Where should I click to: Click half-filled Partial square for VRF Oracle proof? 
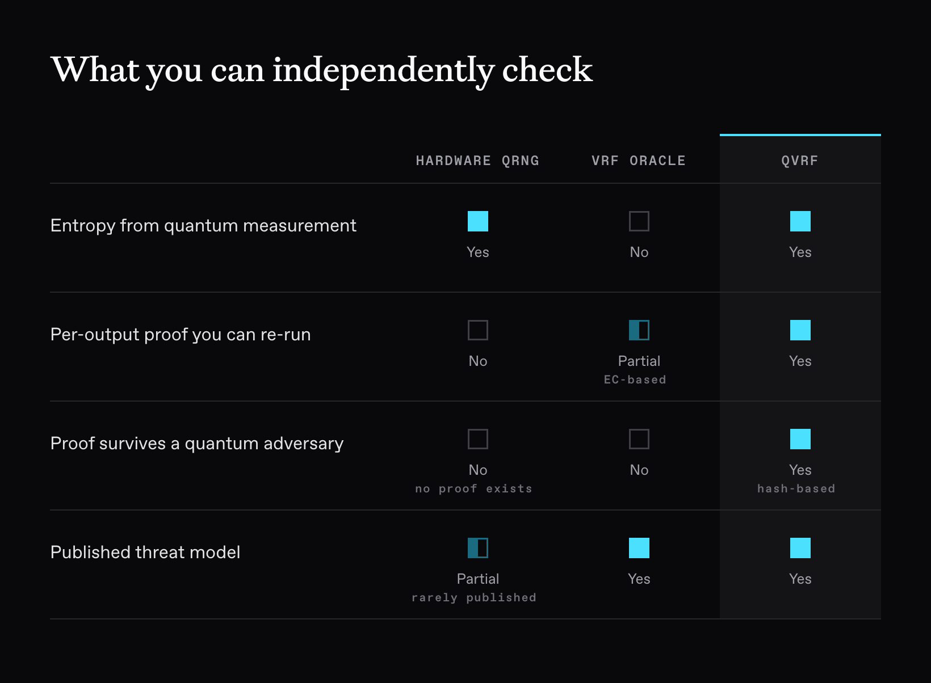[x=639, y=330]
